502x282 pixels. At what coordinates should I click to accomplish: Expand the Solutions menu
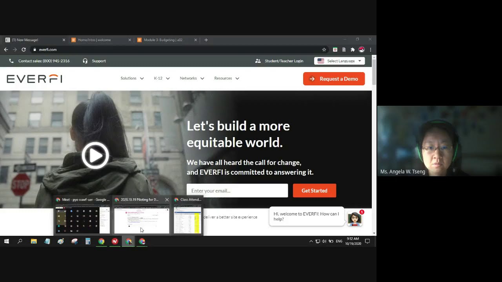[132, 78]
